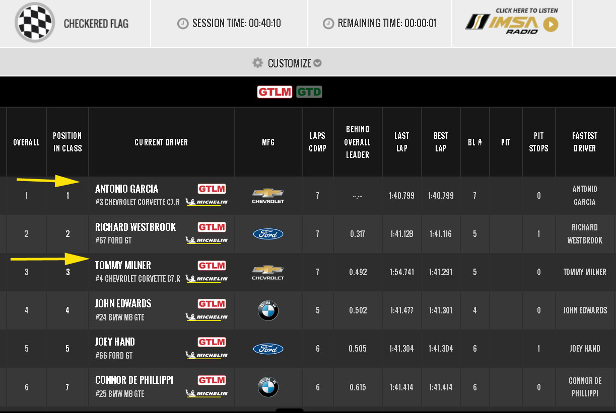
Task: Play IMSA Radio with the gold play button
Action: (551, 24)
